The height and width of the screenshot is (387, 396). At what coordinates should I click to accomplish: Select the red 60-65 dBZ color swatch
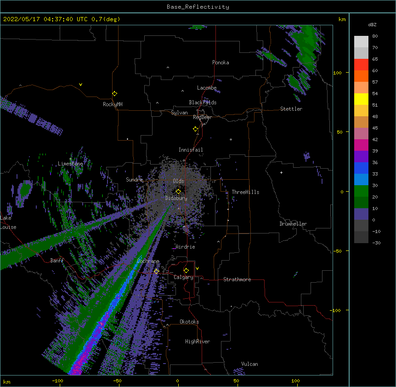point(361,64)
